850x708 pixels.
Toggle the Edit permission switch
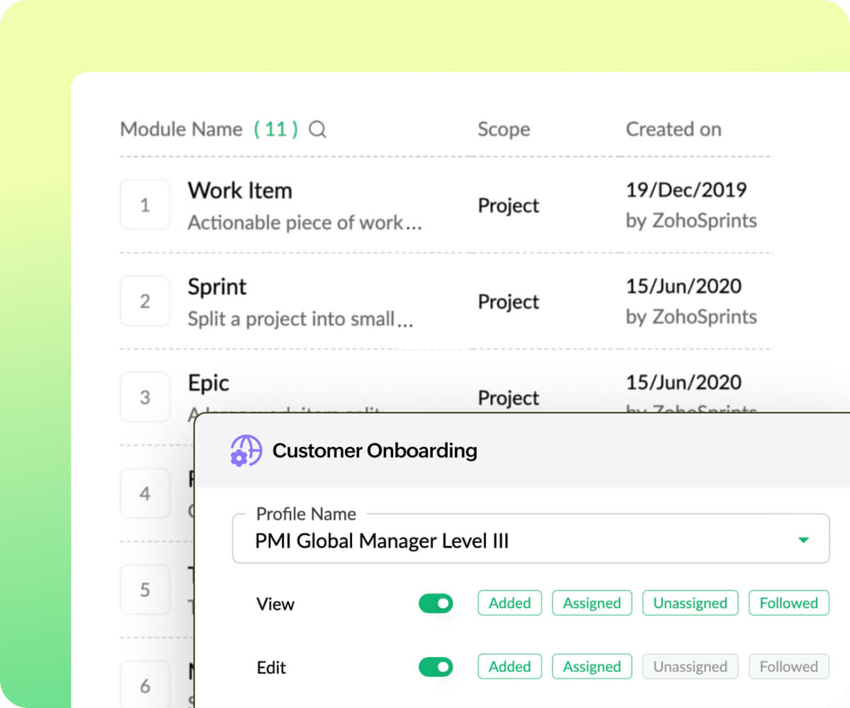click(x=436, y=667)
